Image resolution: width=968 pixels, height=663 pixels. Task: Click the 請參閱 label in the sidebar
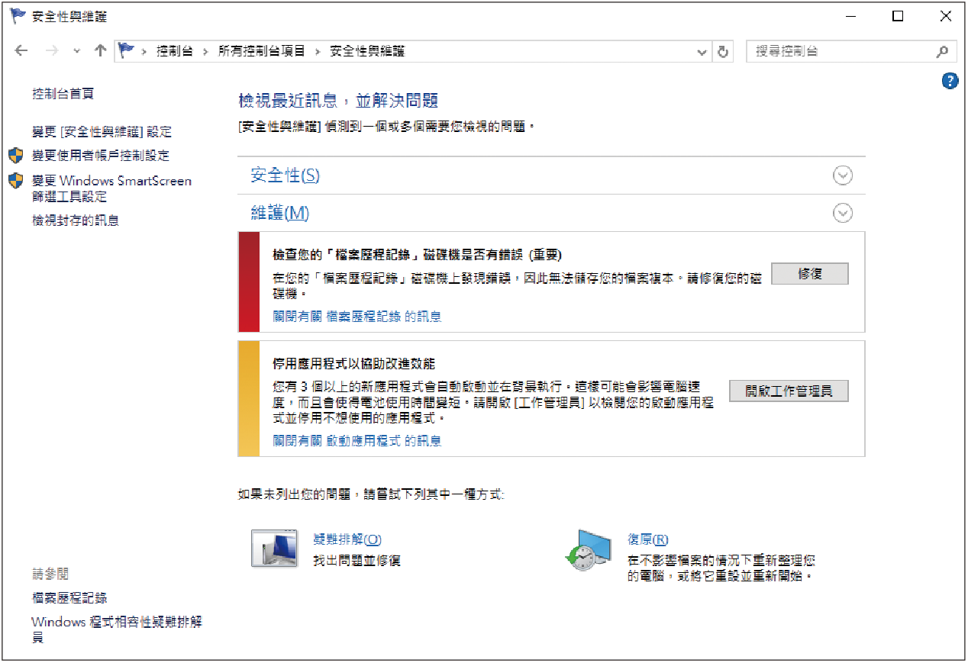(50, 574)
